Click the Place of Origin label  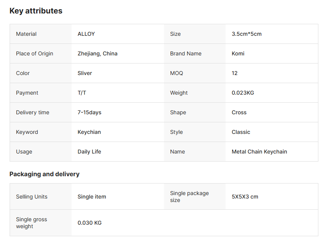35,53
